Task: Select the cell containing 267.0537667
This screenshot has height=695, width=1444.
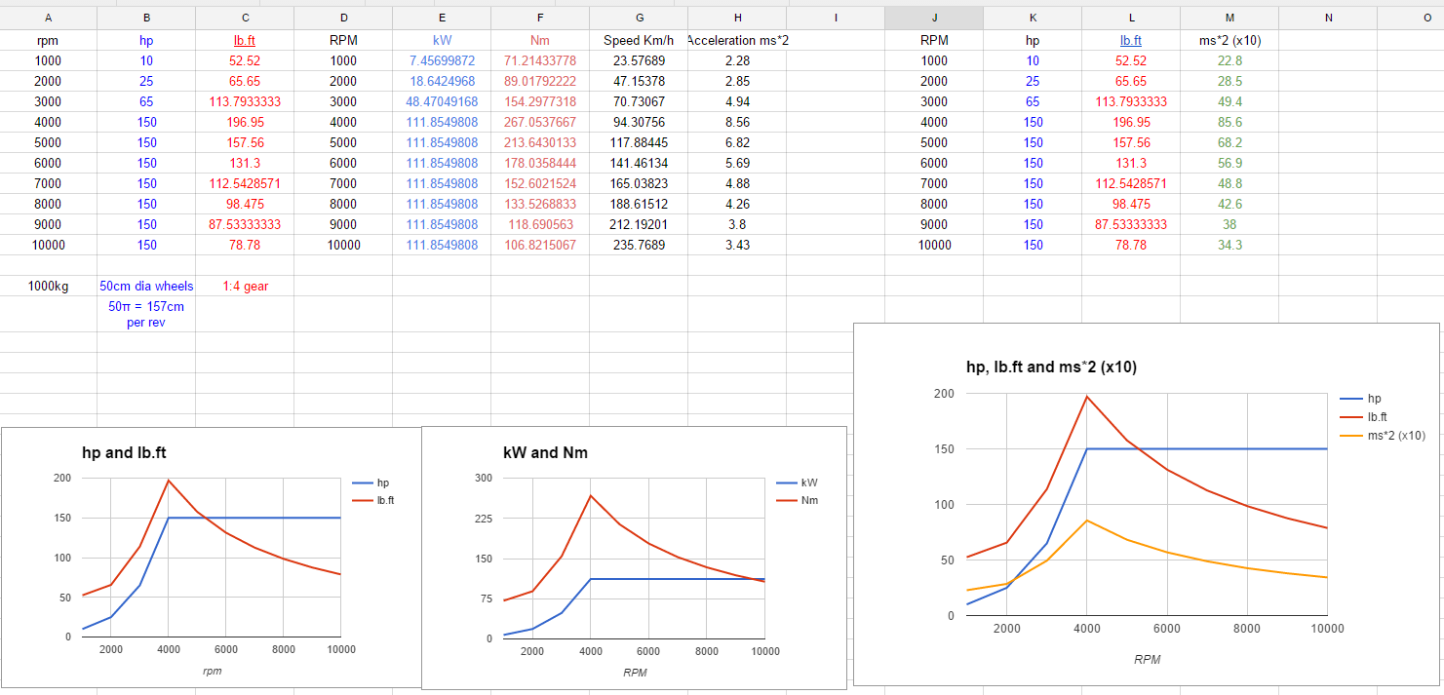Action: click(x=539, y=123)
